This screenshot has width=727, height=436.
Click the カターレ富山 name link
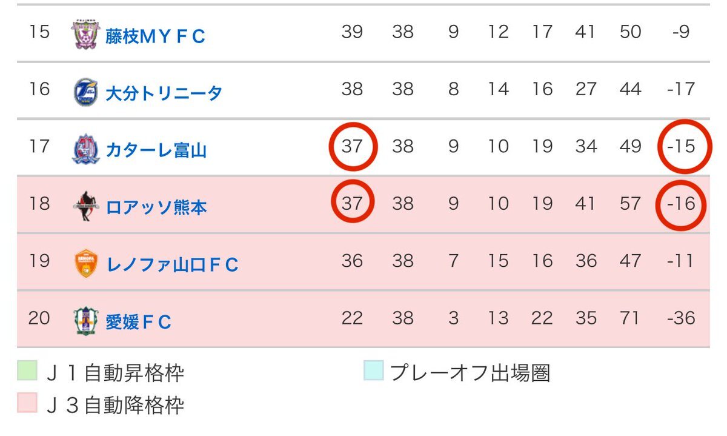coord(156,150)
